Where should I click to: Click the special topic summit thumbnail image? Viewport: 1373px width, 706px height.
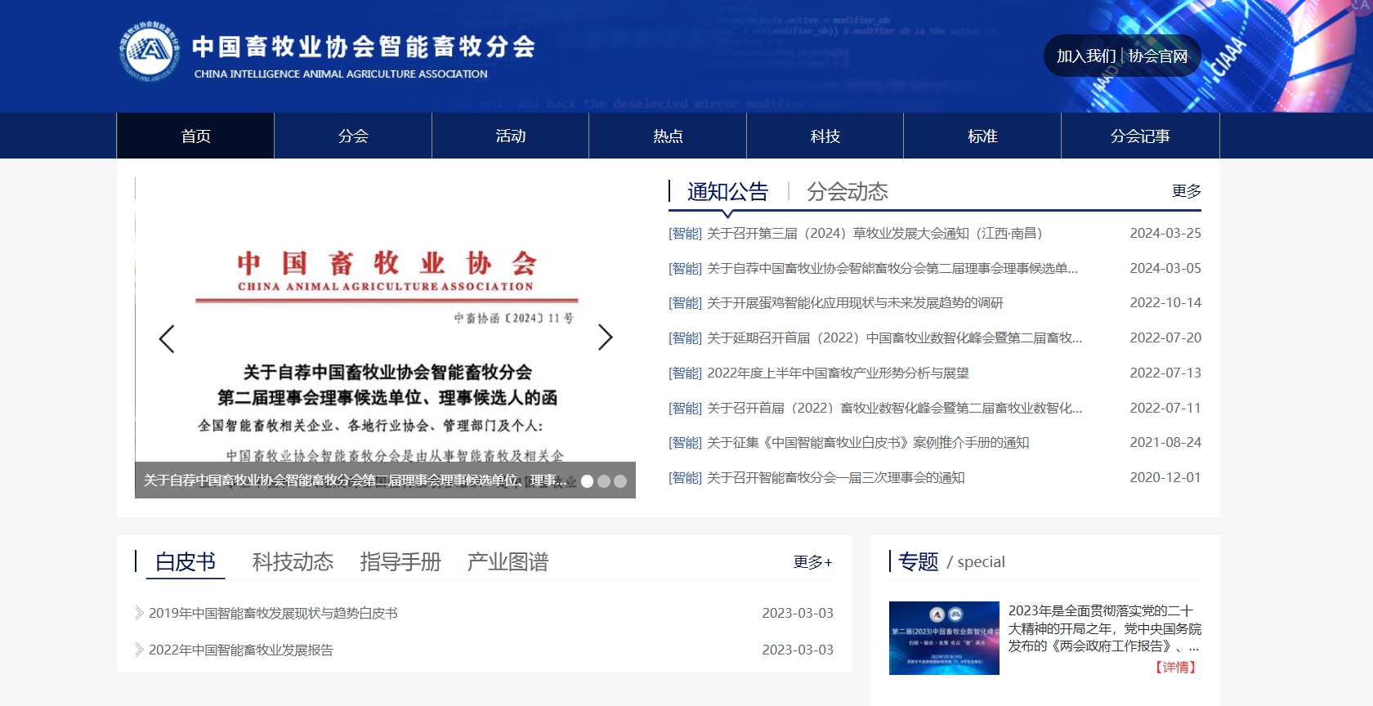(x=944, y=638)
